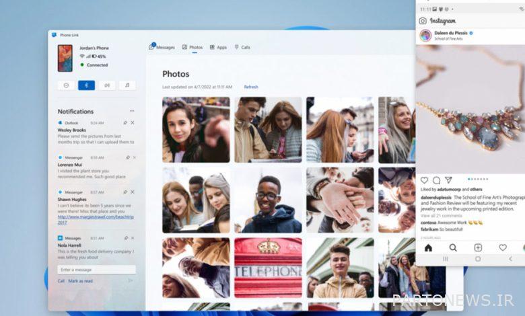
Task: Toggle the Do Not Disturb button
Action: (x=66, y=85)
